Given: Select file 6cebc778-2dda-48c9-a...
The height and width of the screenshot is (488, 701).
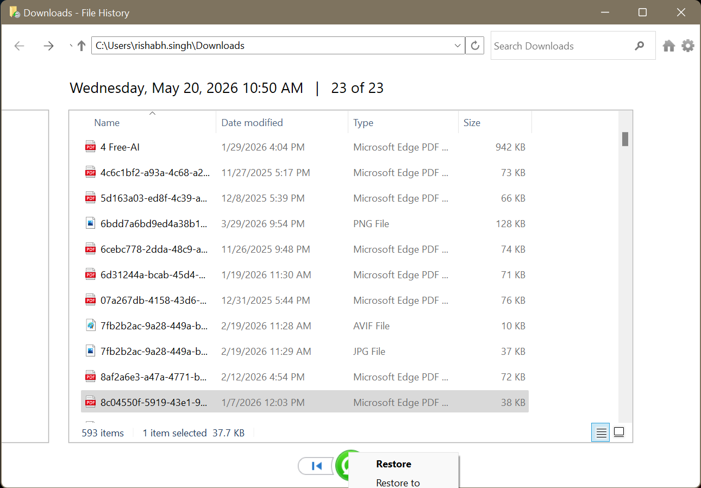Looking at the screenshot, I should [154, 249].
